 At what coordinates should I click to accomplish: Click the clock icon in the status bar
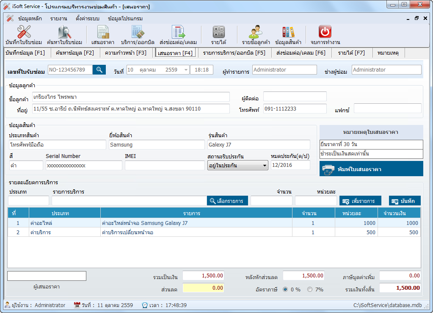coord(145,305)
